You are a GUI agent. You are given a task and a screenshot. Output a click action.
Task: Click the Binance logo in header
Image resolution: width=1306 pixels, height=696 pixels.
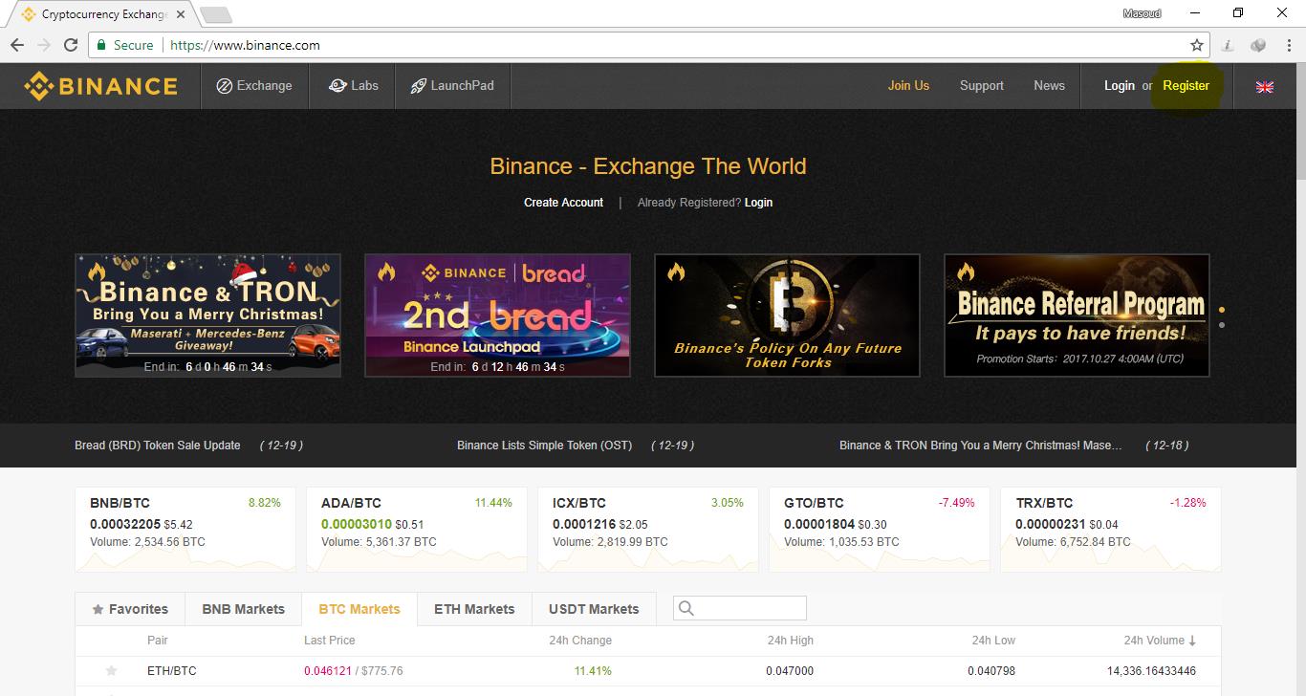101,86
